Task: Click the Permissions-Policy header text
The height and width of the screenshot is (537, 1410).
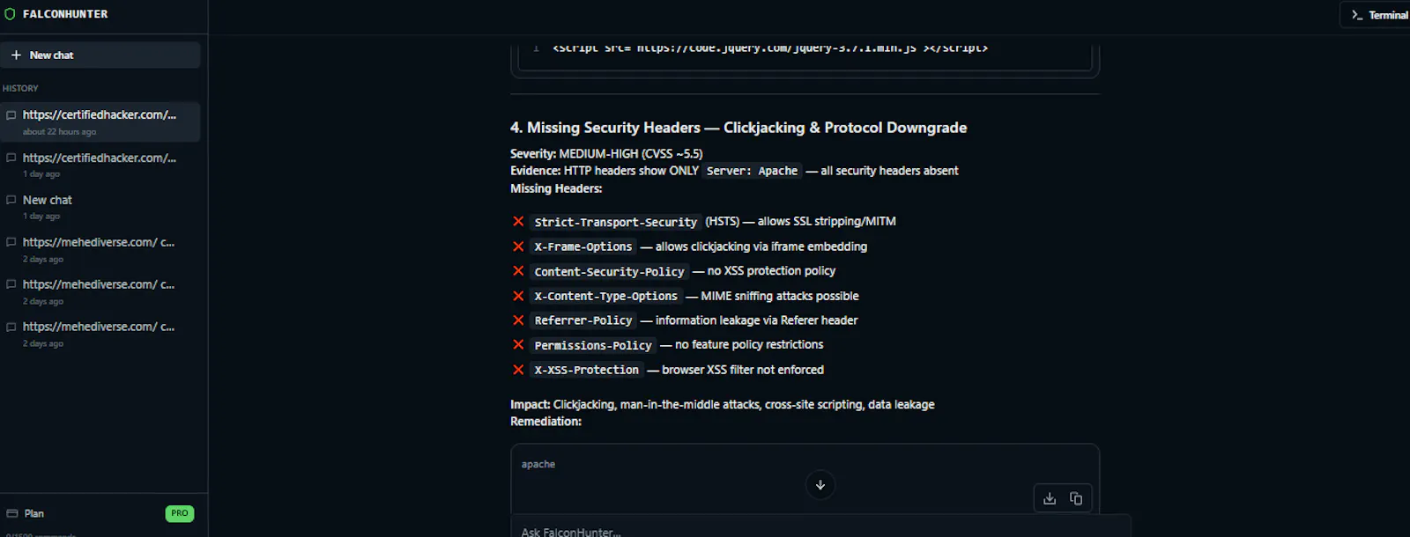Action: click(593, 345)
